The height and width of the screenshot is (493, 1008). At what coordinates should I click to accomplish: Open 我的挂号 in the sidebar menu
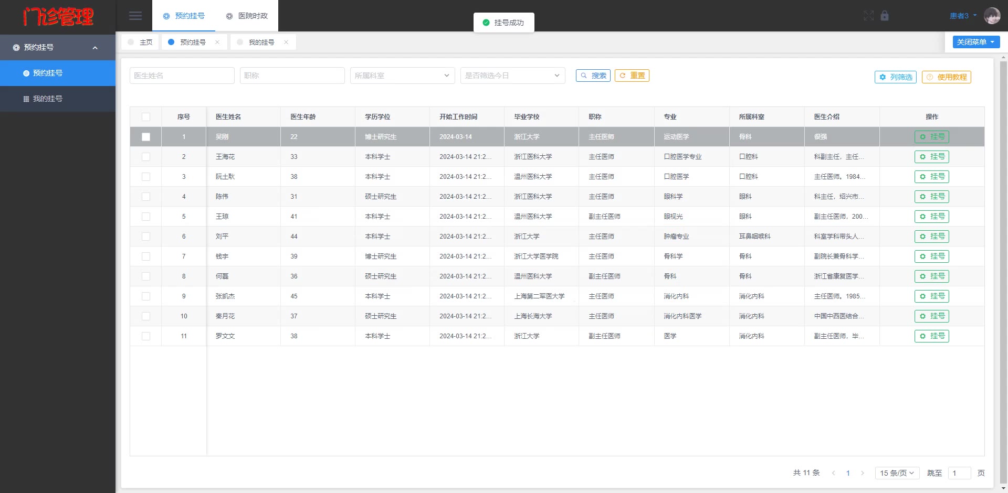(x=47, y=99)
